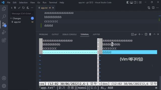Click the modified M marker beside app.txt

coord(32,22)
